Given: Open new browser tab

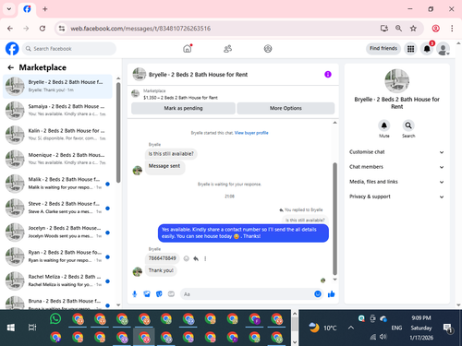Looking at the screenshot, I should click(x=45, y=9).
